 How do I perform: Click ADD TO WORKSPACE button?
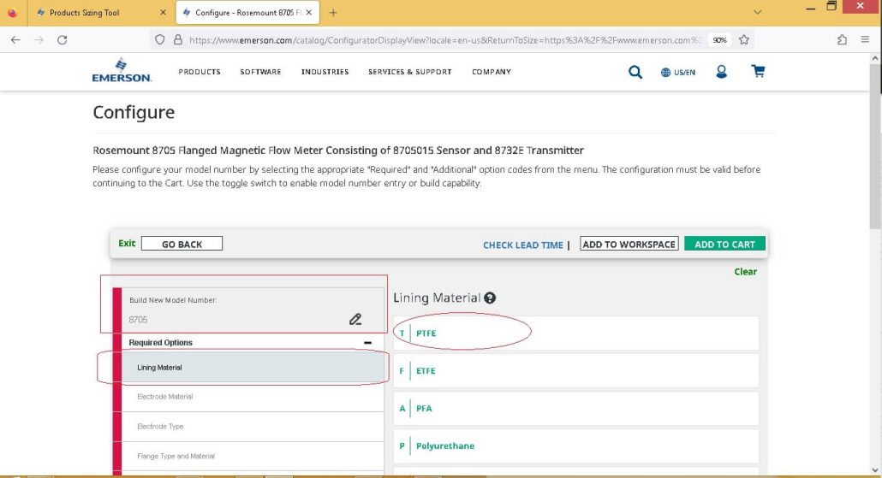629,244
